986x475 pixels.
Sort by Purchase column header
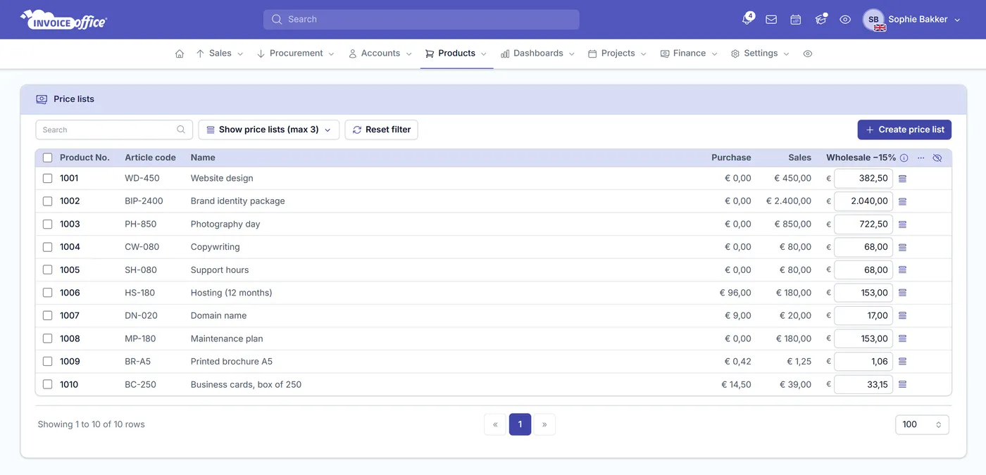click(731, 158)
